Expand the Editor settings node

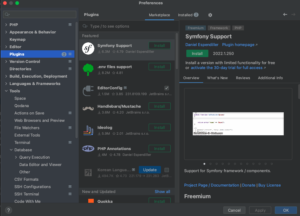tap(6, 47)
